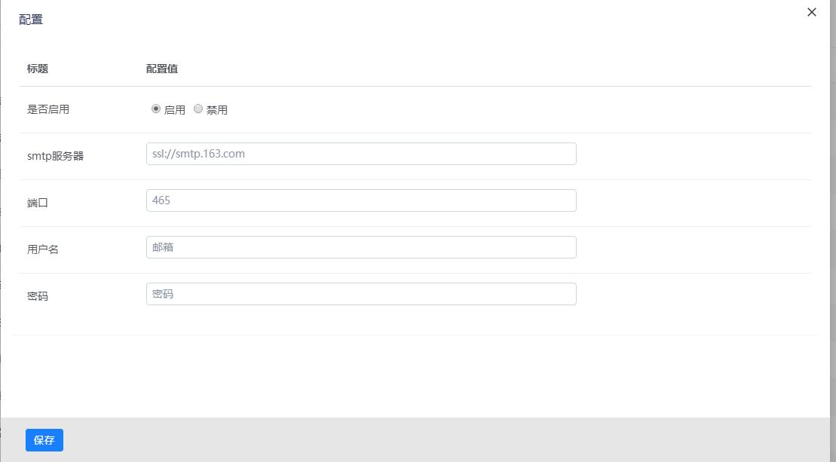The image size is (836, 462).
Task: Click the 配置值 column header
Action: 162,69
